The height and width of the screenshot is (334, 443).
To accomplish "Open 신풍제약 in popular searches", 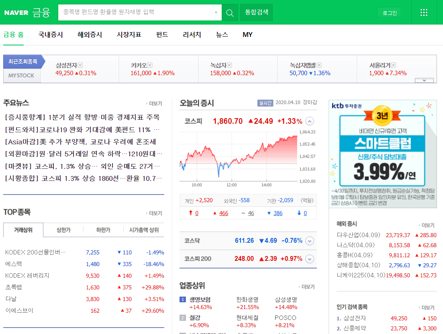I will [x=355, y=328].
